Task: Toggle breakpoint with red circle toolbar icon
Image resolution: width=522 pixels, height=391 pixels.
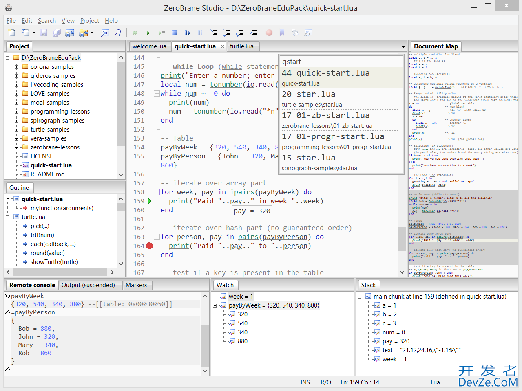Action: 269,33
